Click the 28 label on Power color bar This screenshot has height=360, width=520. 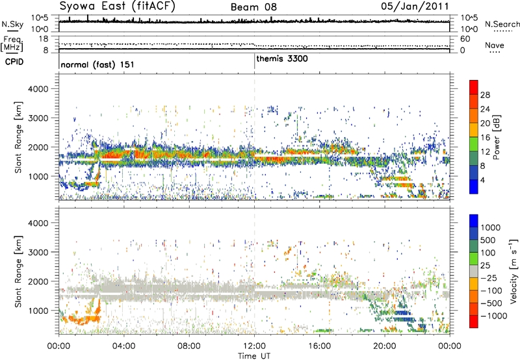pos(485,95)
